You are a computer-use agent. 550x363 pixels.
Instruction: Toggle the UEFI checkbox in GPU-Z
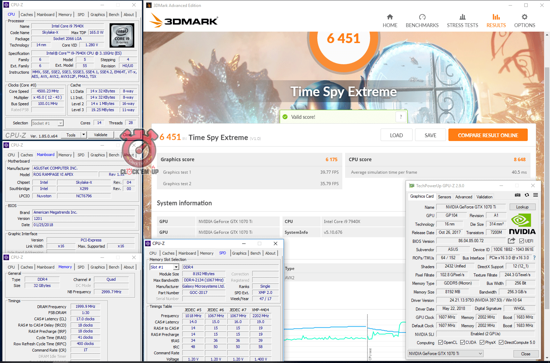[x=521, y=241]
